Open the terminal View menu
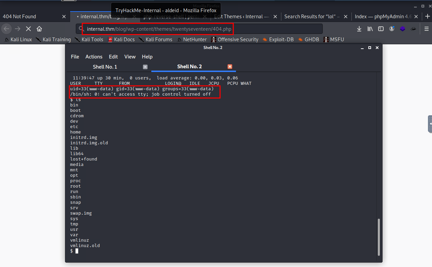 point(130,57)
